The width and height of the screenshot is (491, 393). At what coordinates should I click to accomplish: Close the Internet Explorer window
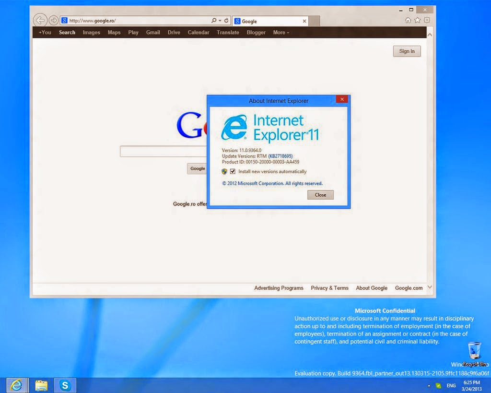coord(425,10)
